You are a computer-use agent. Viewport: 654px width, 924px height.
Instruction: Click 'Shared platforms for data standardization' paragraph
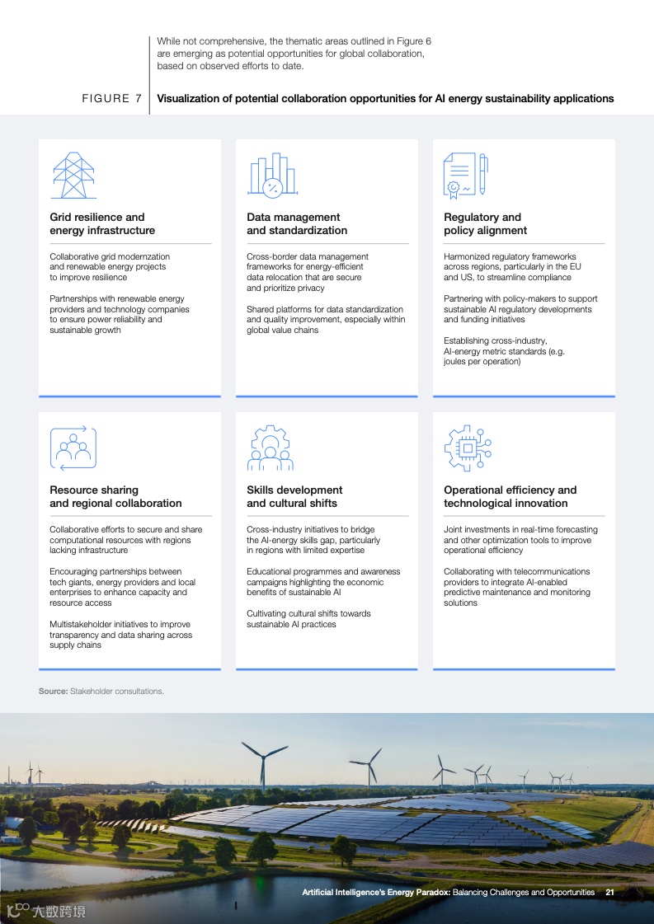point(326,320)
